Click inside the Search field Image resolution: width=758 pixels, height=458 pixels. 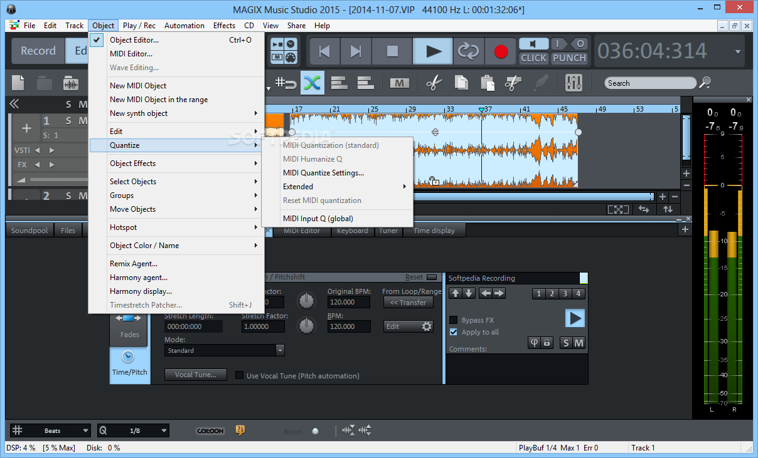(x=651, y=83)
